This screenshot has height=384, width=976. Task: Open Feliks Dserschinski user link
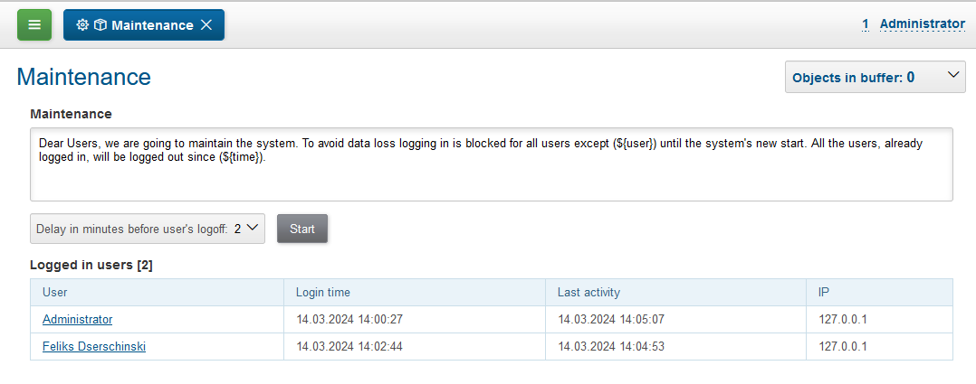tap(94, 346)
